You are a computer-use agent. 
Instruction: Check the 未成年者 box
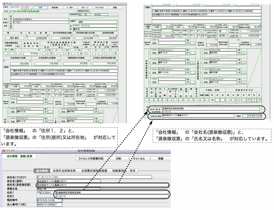[x=147, y=99]
